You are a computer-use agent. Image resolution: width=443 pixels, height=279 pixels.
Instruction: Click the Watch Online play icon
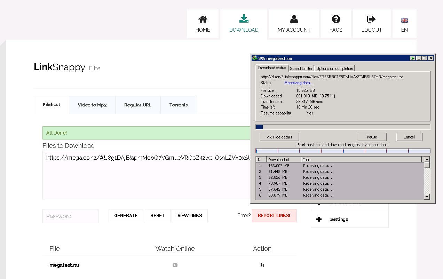pyautogui.click(x=175, y=265)
